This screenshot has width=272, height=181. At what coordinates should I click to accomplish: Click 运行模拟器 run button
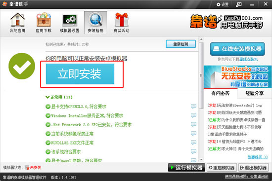click(186, 168)
